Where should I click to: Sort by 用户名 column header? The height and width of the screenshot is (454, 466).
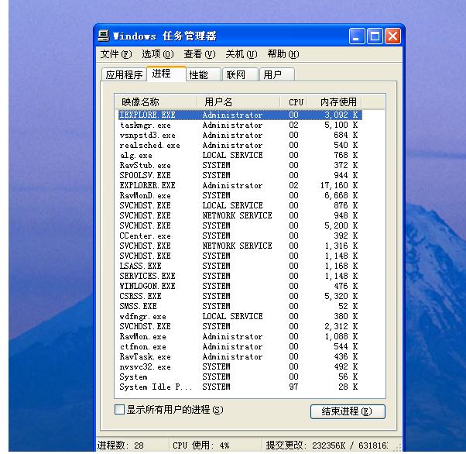tap(238, 102)
